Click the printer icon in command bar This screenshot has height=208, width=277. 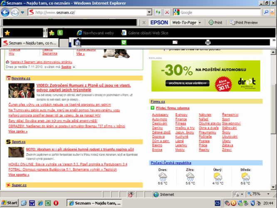pos(208,42)
